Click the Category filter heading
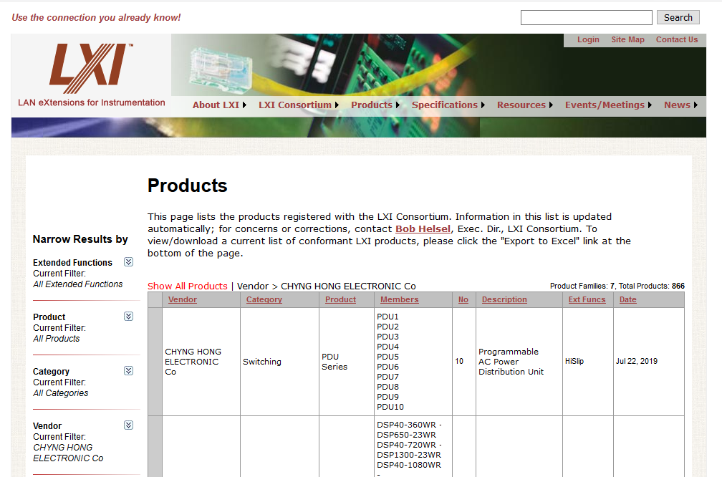Viewport: 722px width, 477px height. [x=51, y=372]
